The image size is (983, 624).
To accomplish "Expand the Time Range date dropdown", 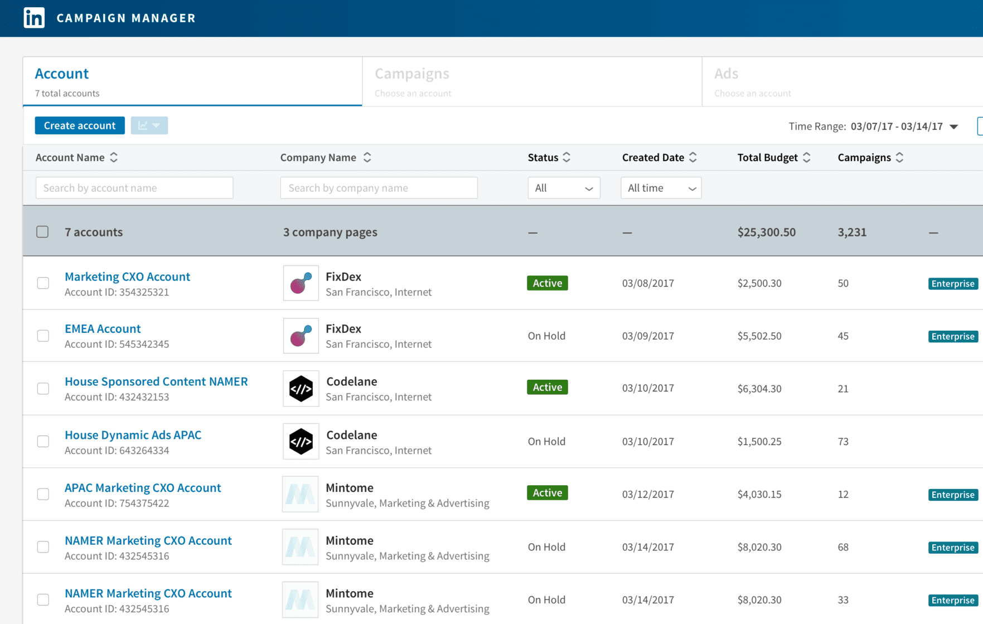I will (953, 127).
